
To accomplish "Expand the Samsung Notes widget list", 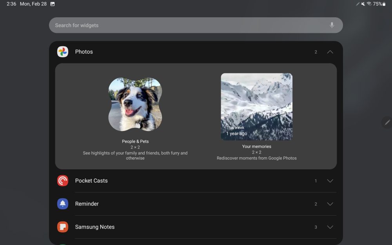I will [x=330, y=227].
